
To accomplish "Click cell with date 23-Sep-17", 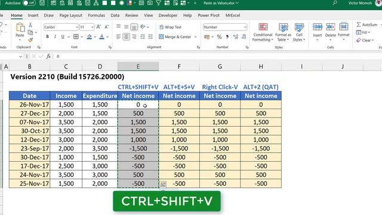I will tap(29, 149).
